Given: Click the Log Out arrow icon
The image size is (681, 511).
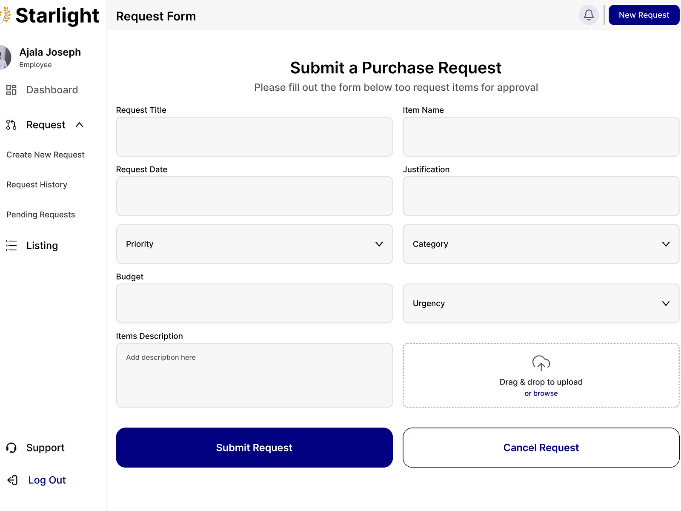Looking at the screenshot, I should 13,480.
